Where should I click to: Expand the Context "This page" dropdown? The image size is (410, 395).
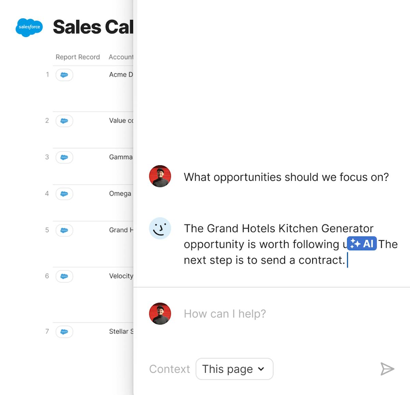point(234,369)
